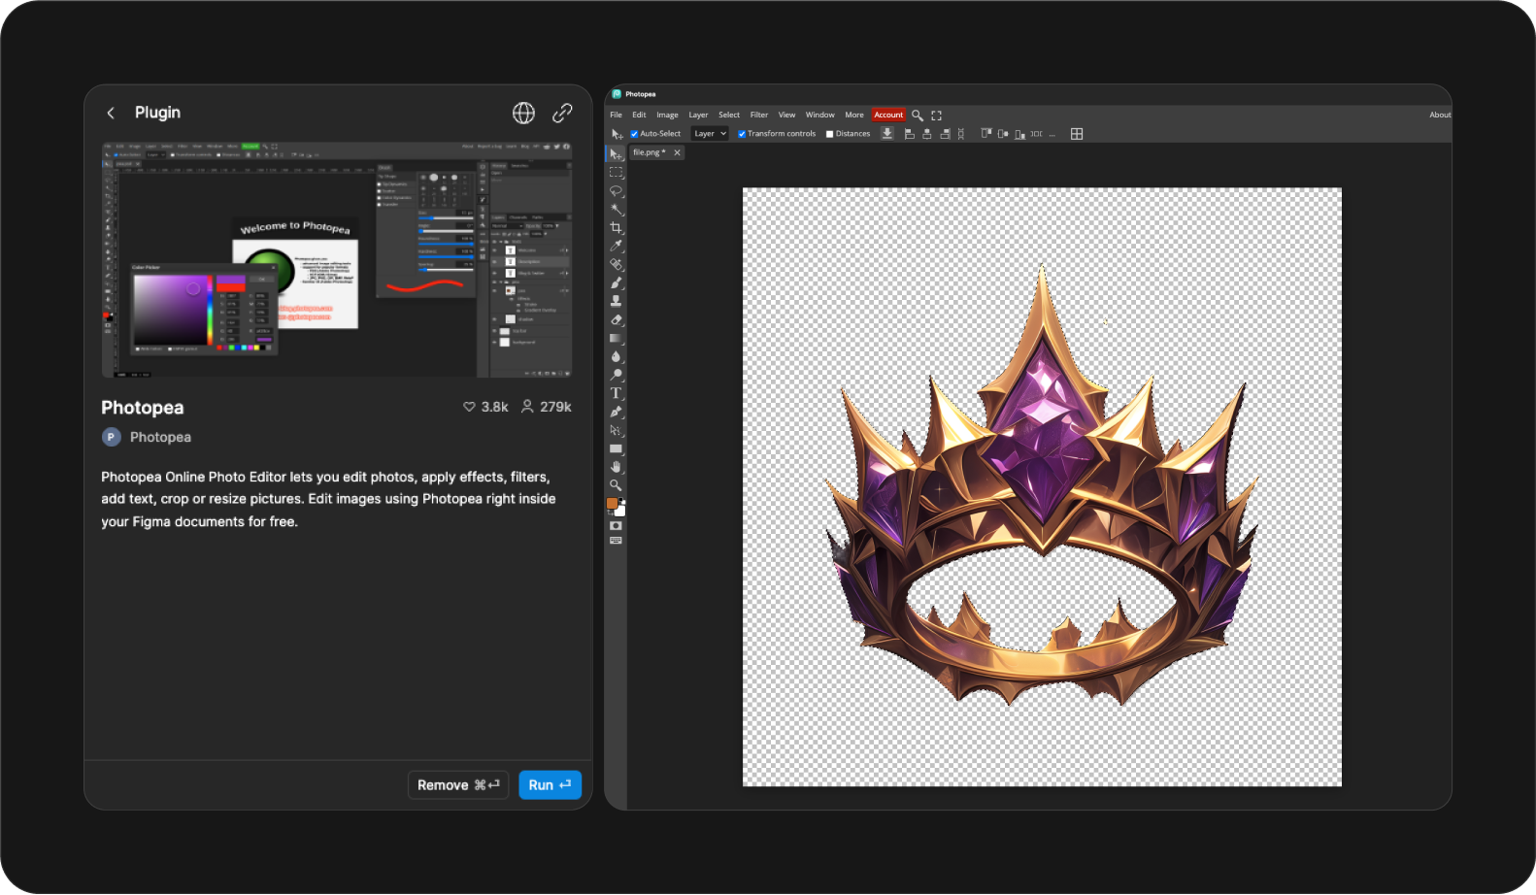Select the Gradient tool
This screenshot has height=895, width=1536.
[x=616, y=338]
